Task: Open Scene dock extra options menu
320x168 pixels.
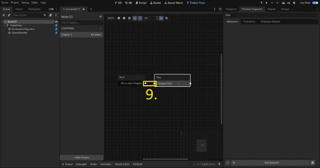Action: [56, 15]
